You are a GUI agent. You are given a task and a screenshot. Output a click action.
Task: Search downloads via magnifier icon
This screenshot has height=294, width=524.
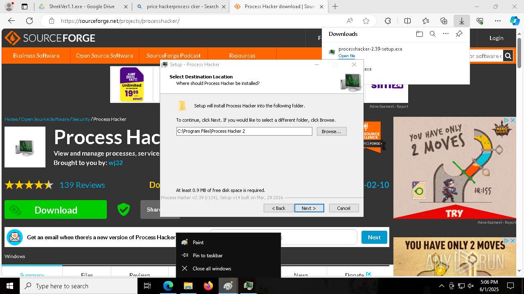tap(433, 34)
